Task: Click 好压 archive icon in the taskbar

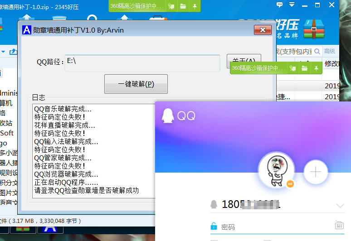Action: pos(23,229)
